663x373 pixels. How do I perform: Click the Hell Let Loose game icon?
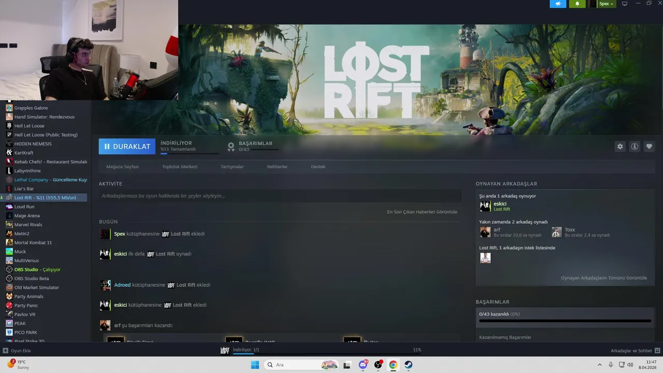(9, 126)
